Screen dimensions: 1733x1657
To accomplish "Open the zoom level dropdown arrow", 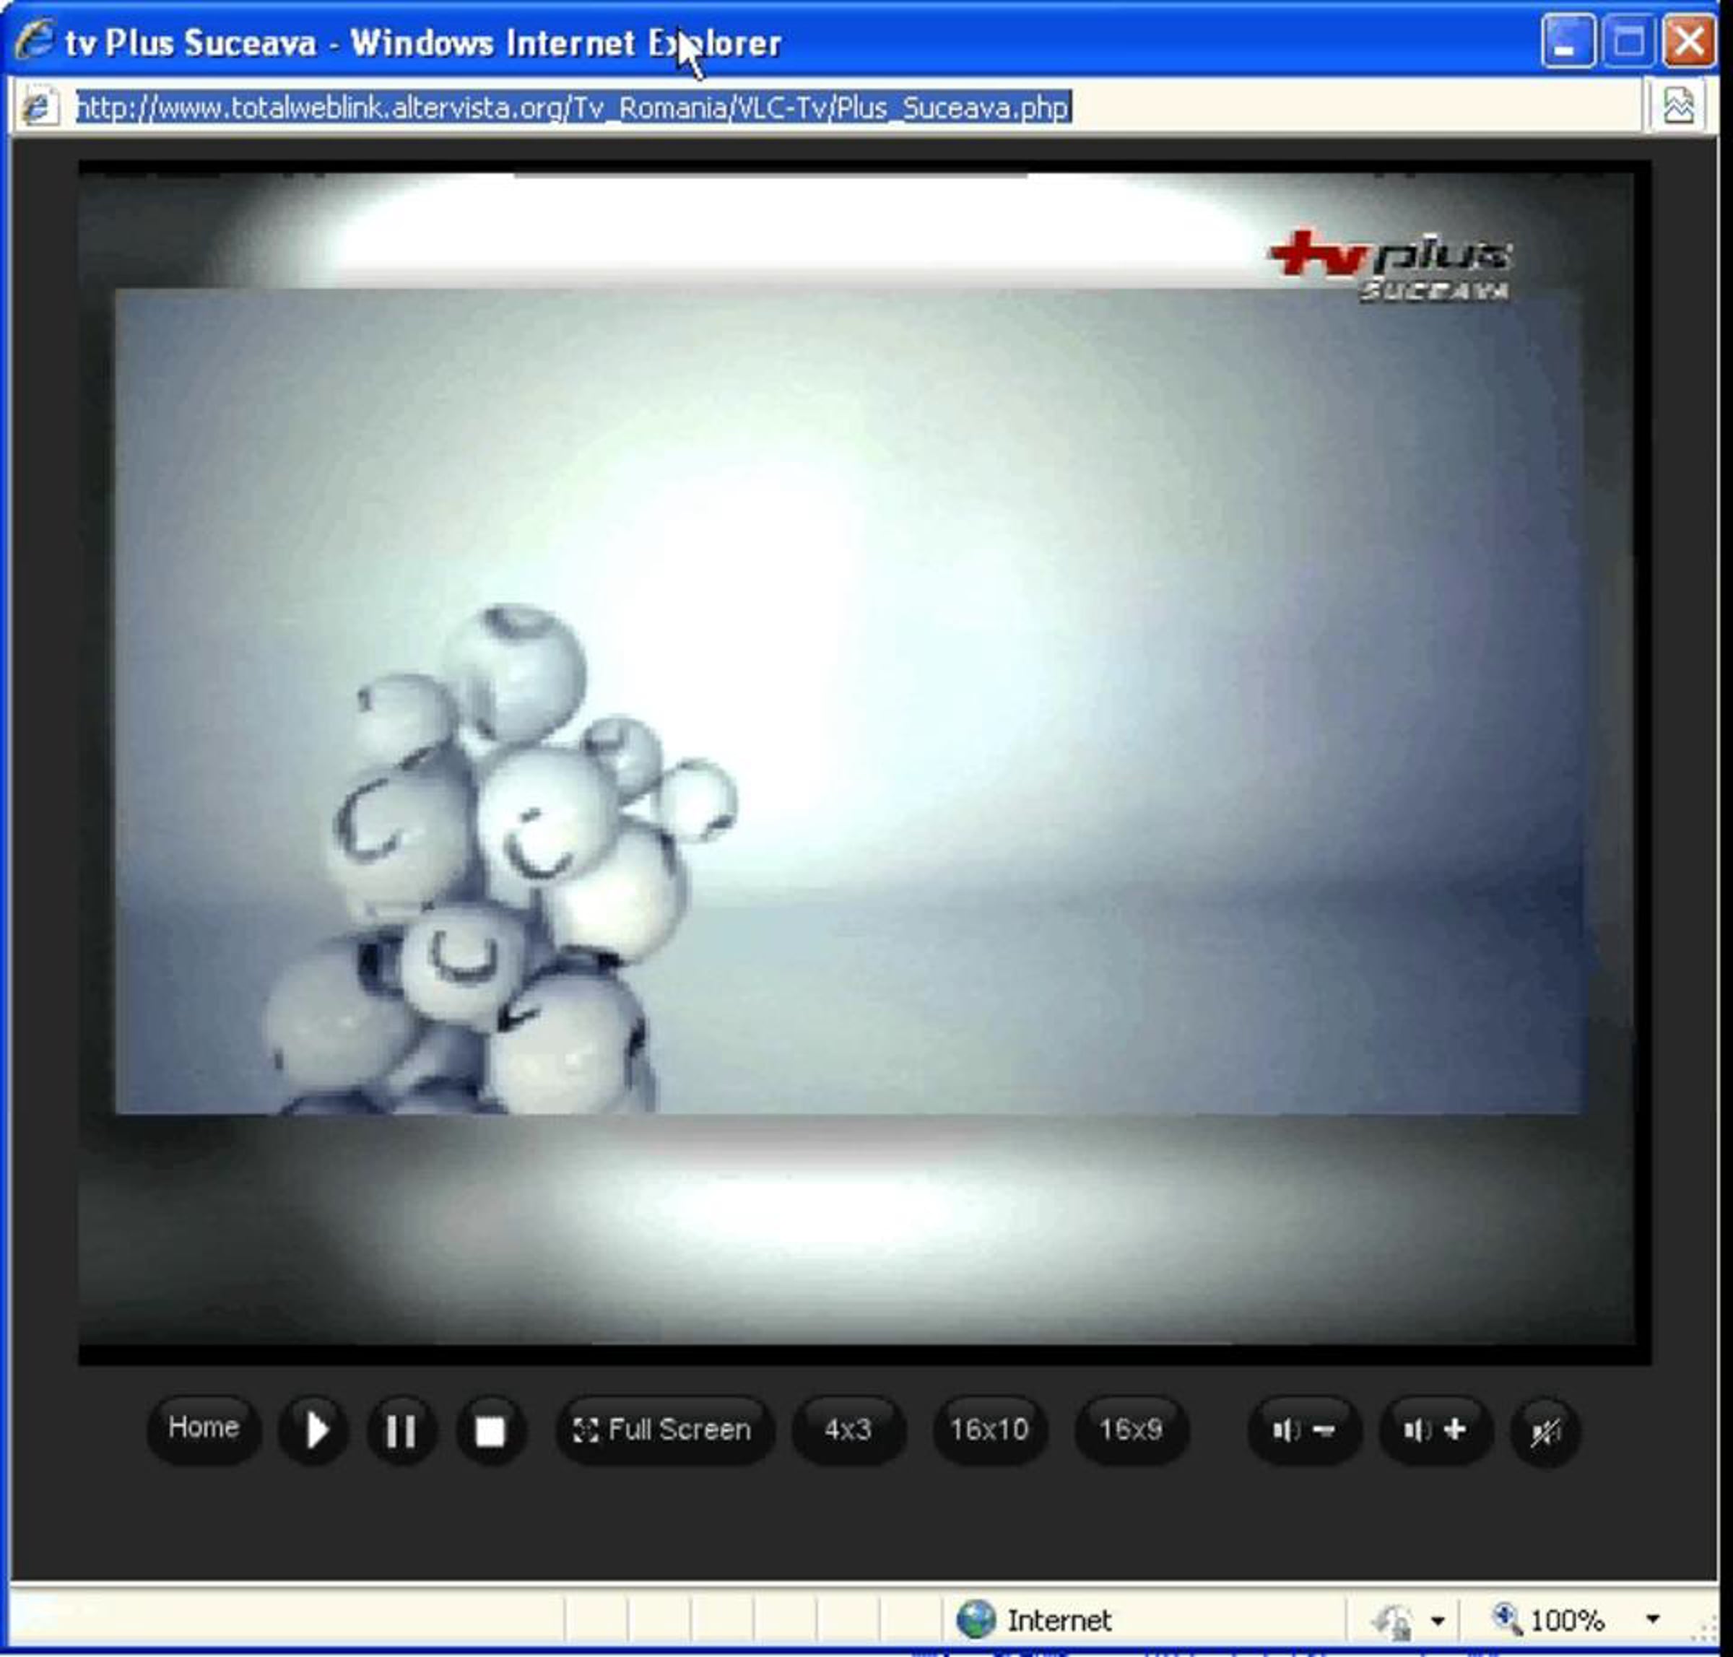I will pos(1653,1619).
